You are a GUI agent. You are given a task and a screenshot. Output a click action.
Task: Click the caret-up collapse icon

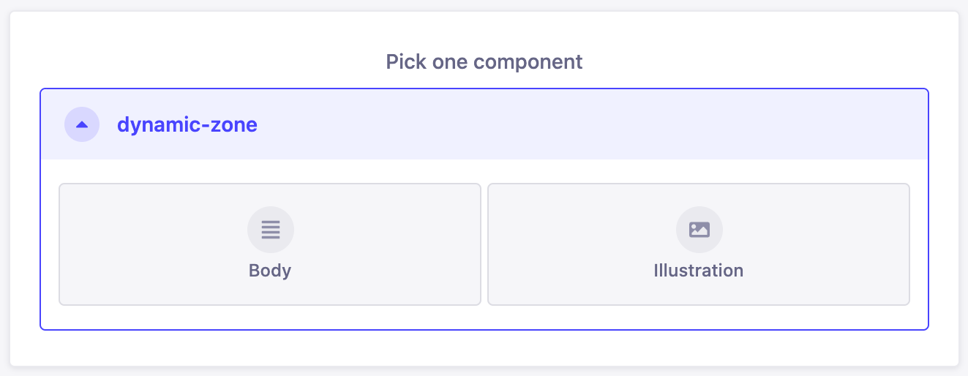click(x=82, y=124)
